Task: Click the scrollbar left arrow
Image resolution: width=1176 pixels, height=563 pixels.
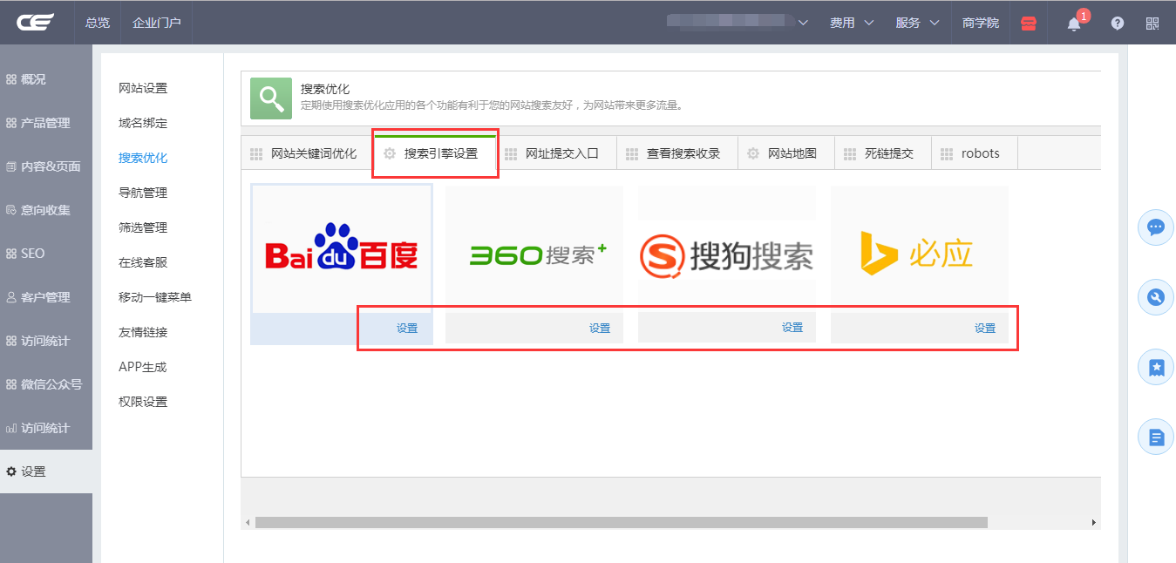Action: coord(248,522)
